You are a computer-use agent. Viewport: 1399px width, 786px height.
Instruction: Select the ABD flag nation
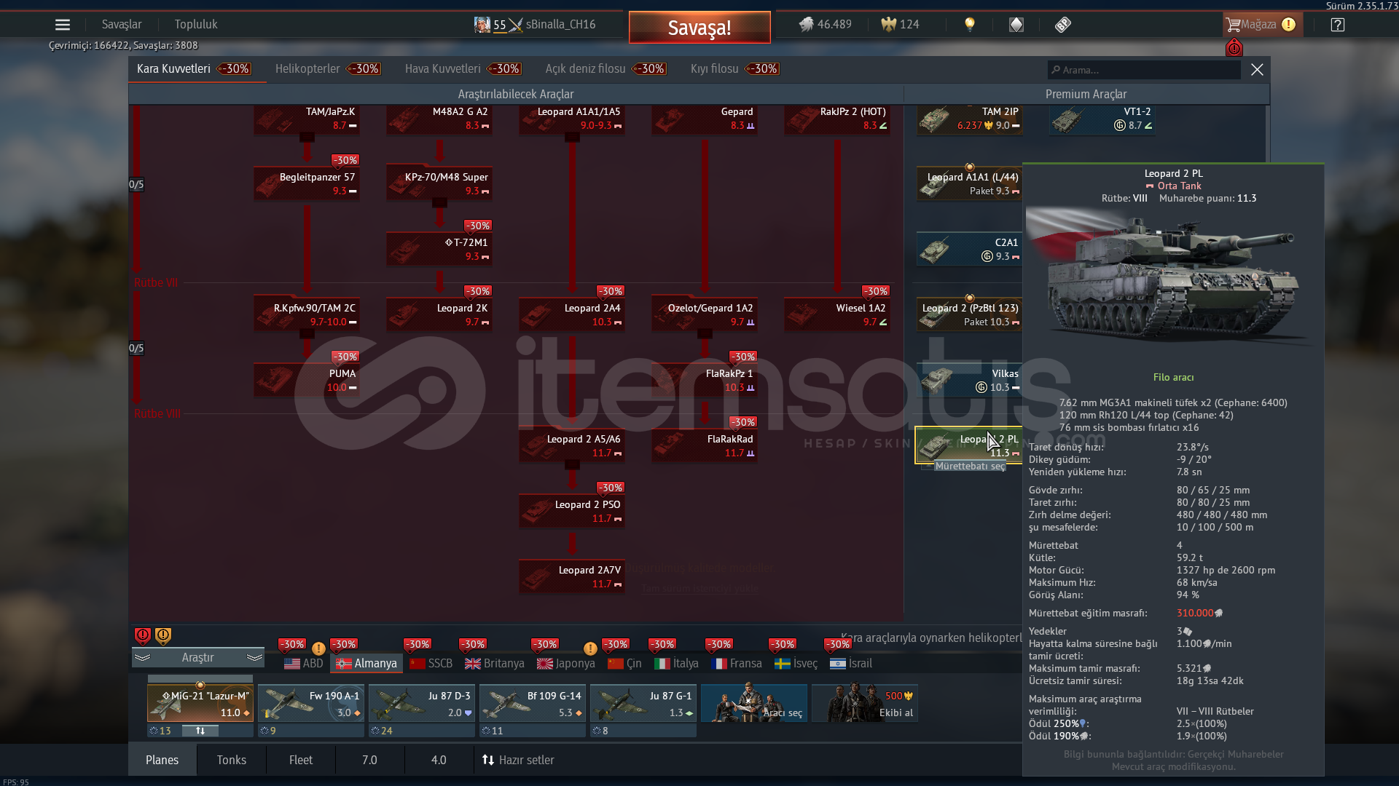tap(304, 664)
